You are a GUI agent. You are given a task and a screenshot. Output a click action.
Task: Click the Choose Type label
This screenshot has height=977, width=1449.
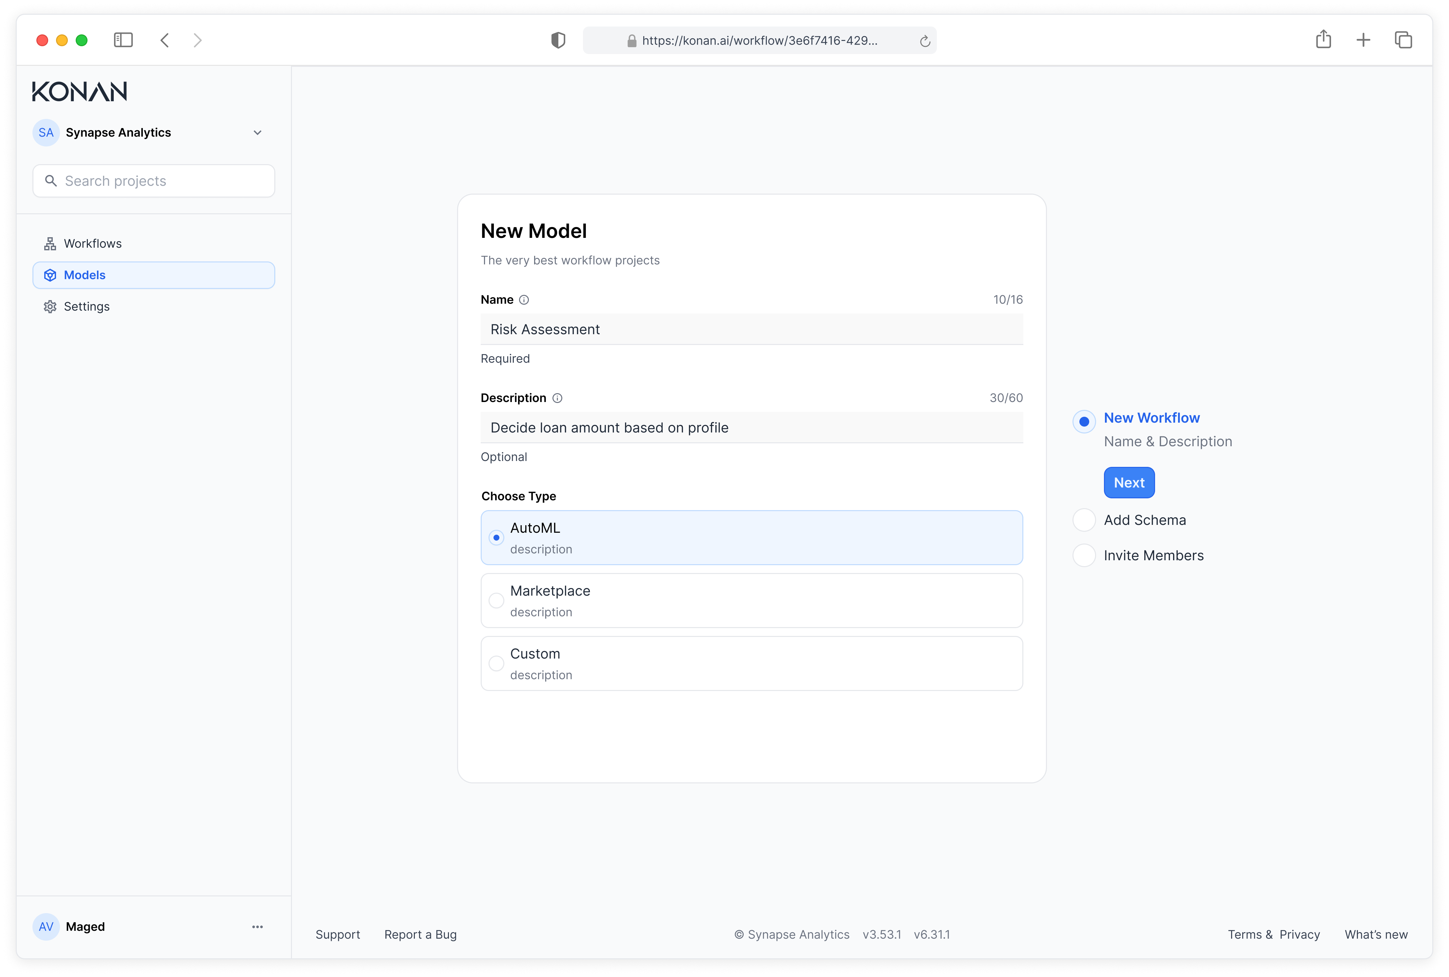(518, 497)
